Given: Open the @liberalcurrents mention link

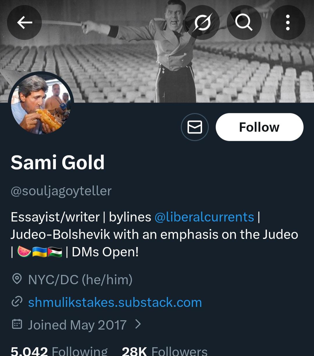Looking at the screenshot, I should [x=204, y=217].
